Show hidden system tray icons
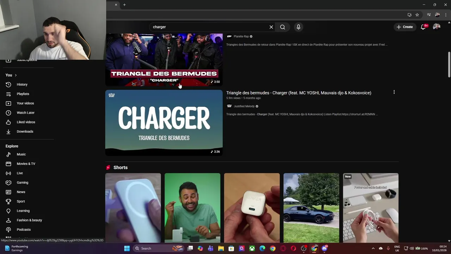 pos(373,248)
